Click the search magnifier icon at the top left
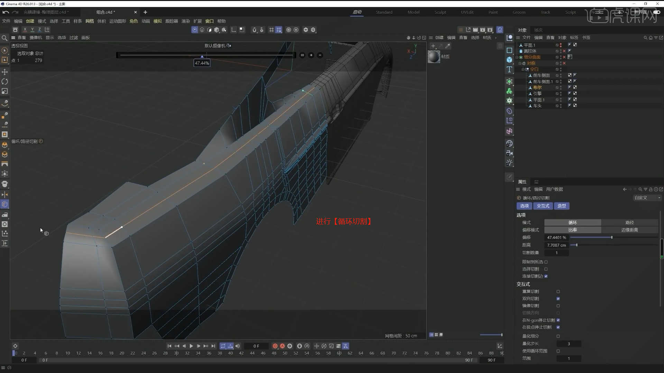 coord(4,38)
